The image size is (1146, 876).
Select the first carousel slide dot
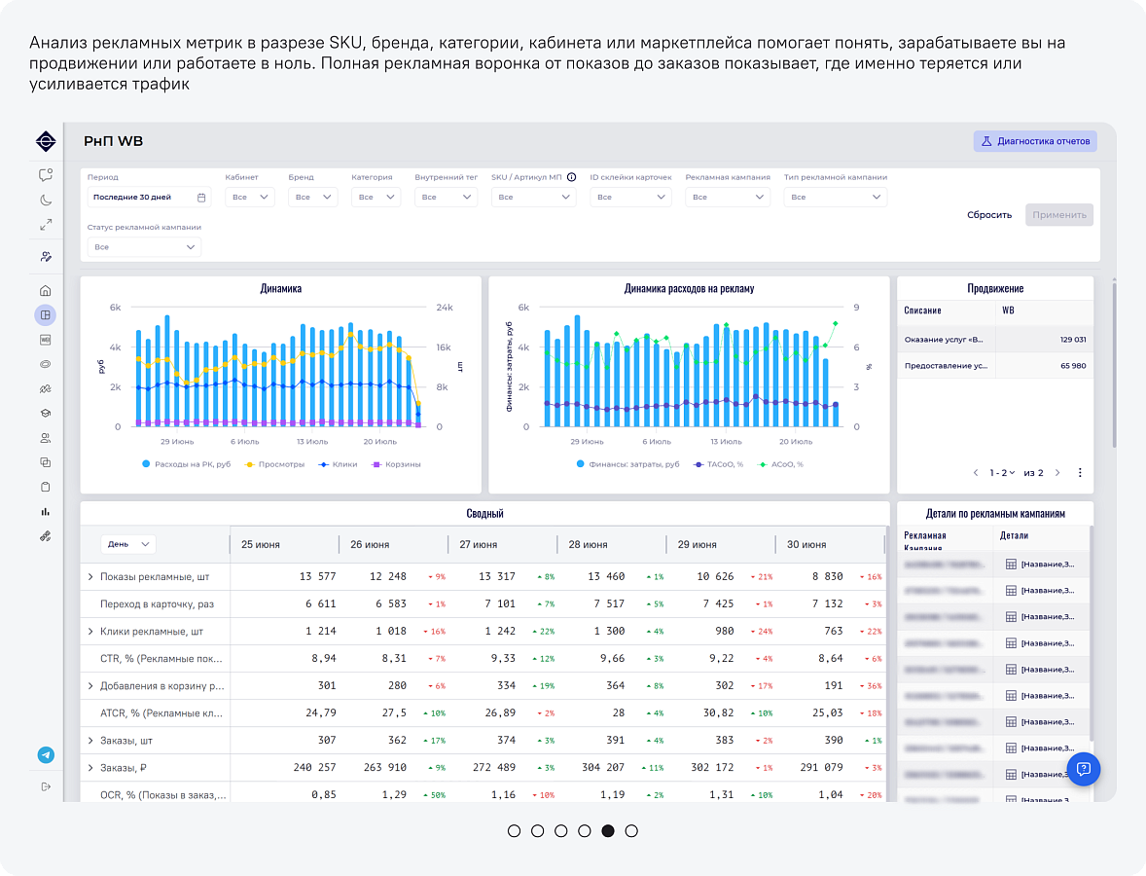514,830
